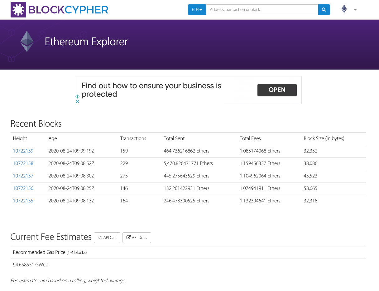Viewport: 379px width, 291px height.
Task: Click block size 58,665
Action: (x=310, y=188)
